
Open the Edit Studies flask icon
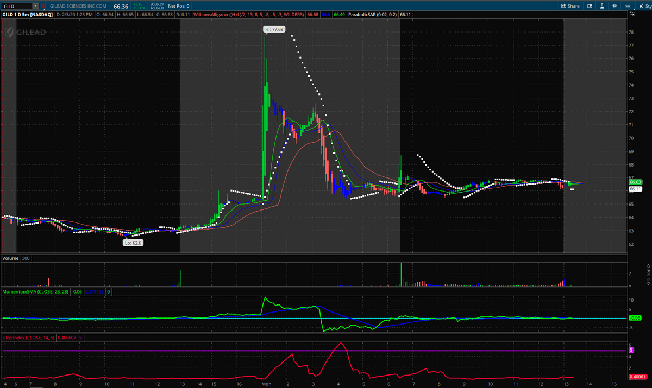pyautogui.click(x=602, y=6)
